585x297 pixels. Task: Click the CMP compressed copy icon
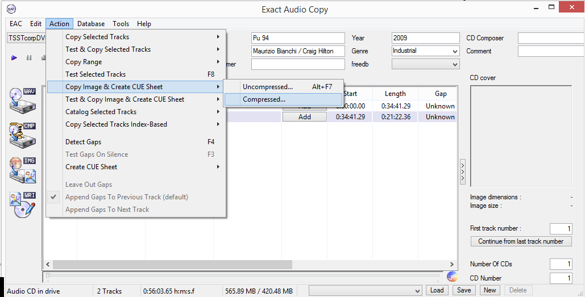point(23,135)
